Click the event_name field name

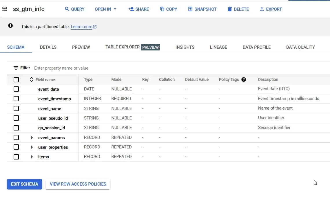[x=50, y=109]
